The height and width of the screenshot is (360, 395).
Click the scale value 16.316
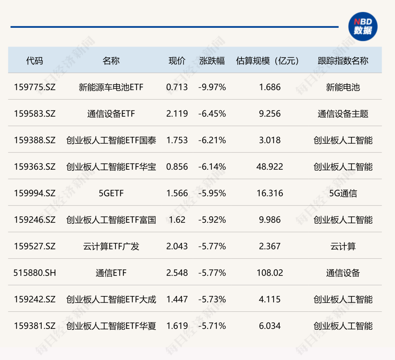(x=270, y=193)
